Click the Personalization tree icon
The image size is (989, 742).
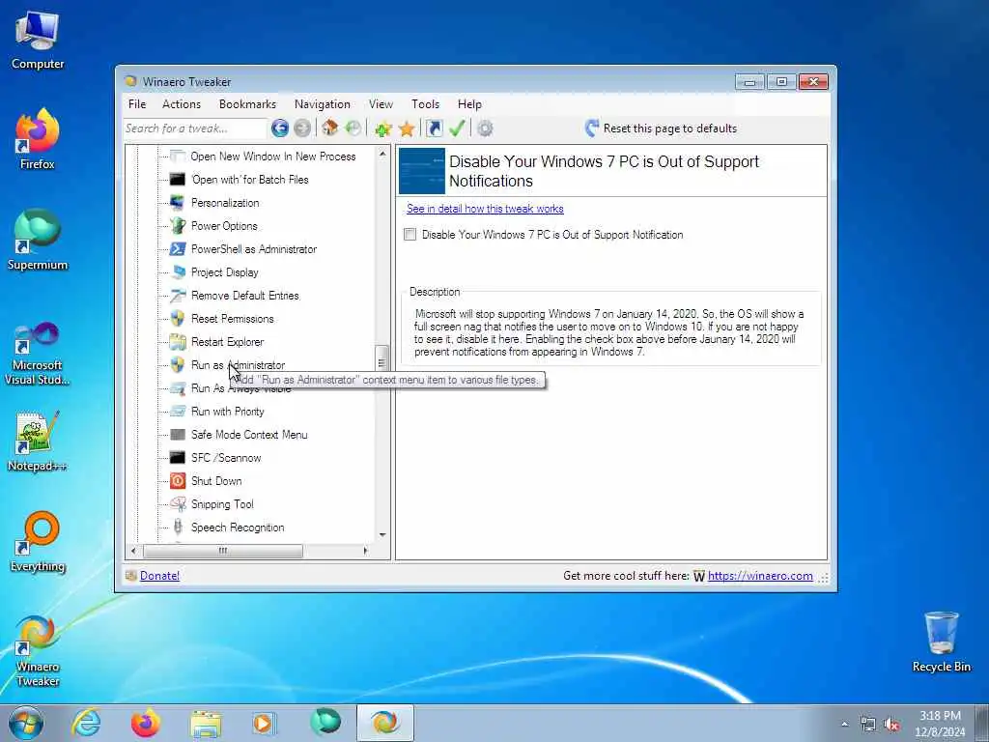[x=178, y=203]
